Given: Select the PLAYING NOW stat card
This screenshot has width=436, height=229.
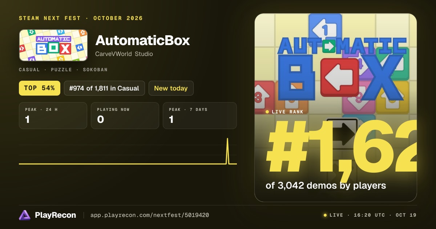Looking at the screenshot, I should [125, 116].
